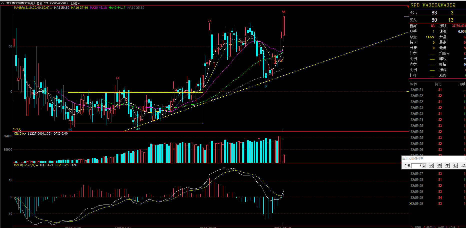The image size is (466, 228).
Task: Increase lot size with up stepper arrow
Action: click(x=424, y=165)
